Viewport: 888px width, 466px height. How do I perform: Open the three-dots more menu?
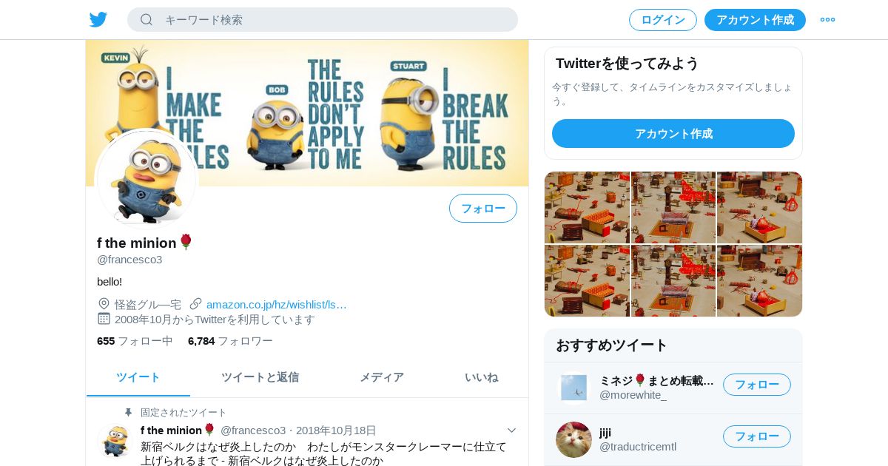827,20
